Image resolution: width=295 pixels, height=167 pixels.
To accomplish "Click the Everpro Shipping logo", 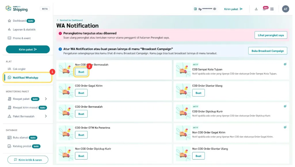I will [x=17, y=9].
